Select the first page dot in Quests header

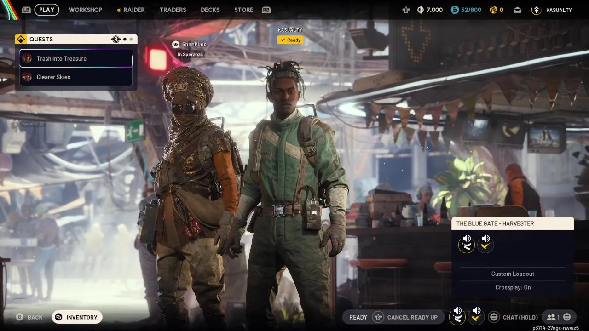click(x=125, y=40)
